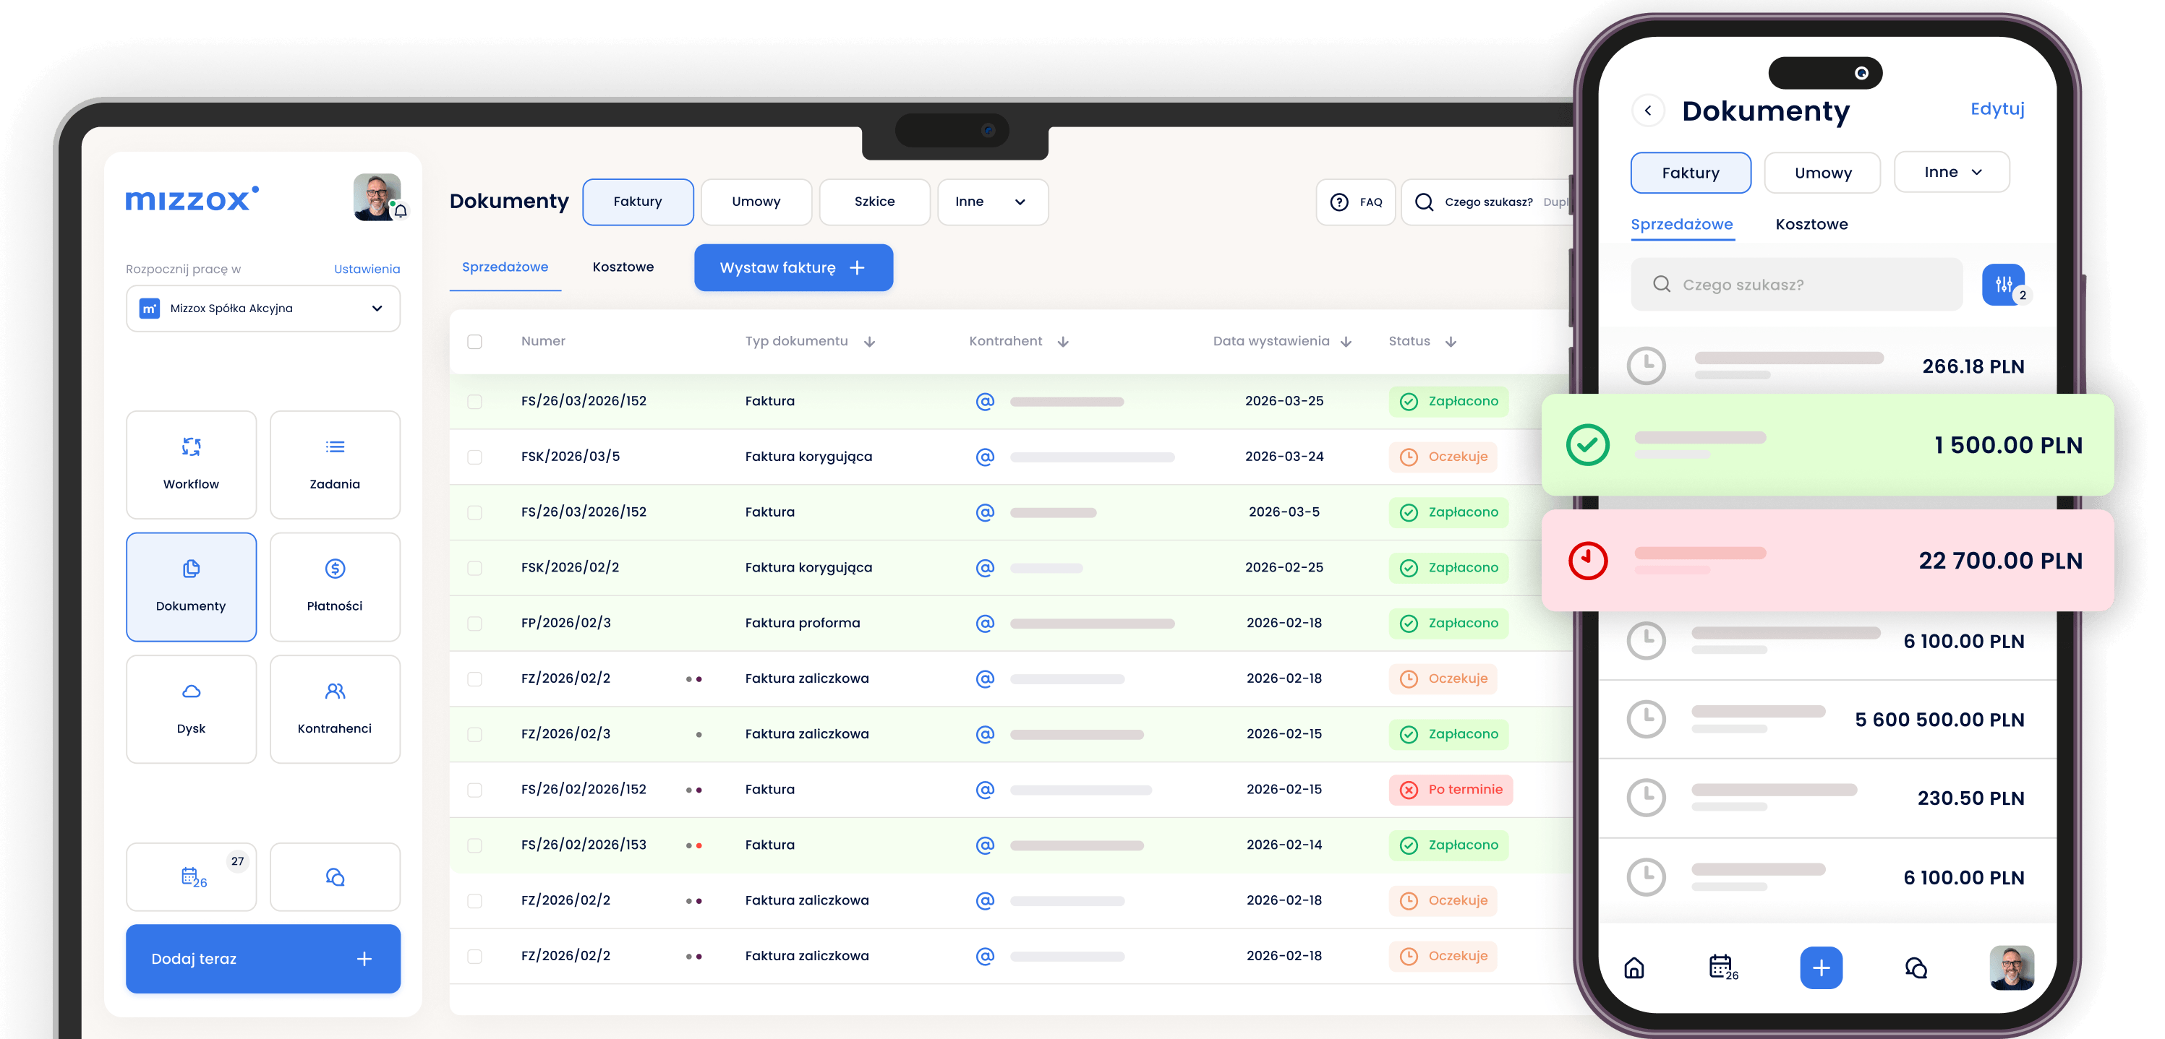2165x1039 pixels.
Task: Open the filter icon with badge 2 on mobile
Action: tap(2004, 284)
